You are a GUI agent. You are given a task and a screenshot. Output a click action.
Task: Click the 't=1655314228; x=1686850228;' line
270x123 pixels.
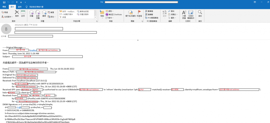click(20, 110)
